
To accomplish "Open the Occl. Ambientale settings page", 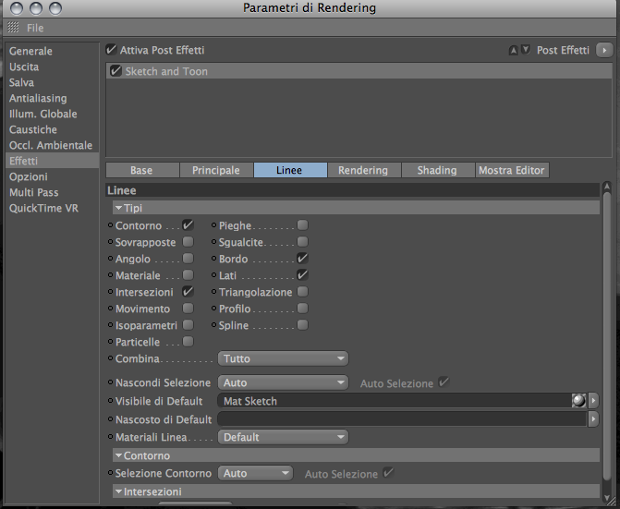I will tap(52, 145).
